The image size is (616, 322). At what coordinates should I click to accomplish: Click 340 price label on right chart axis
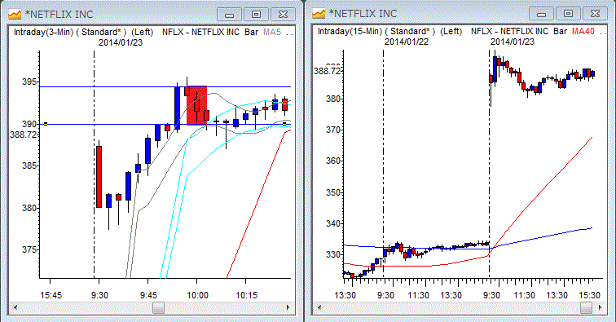click(x=332, y=223)
